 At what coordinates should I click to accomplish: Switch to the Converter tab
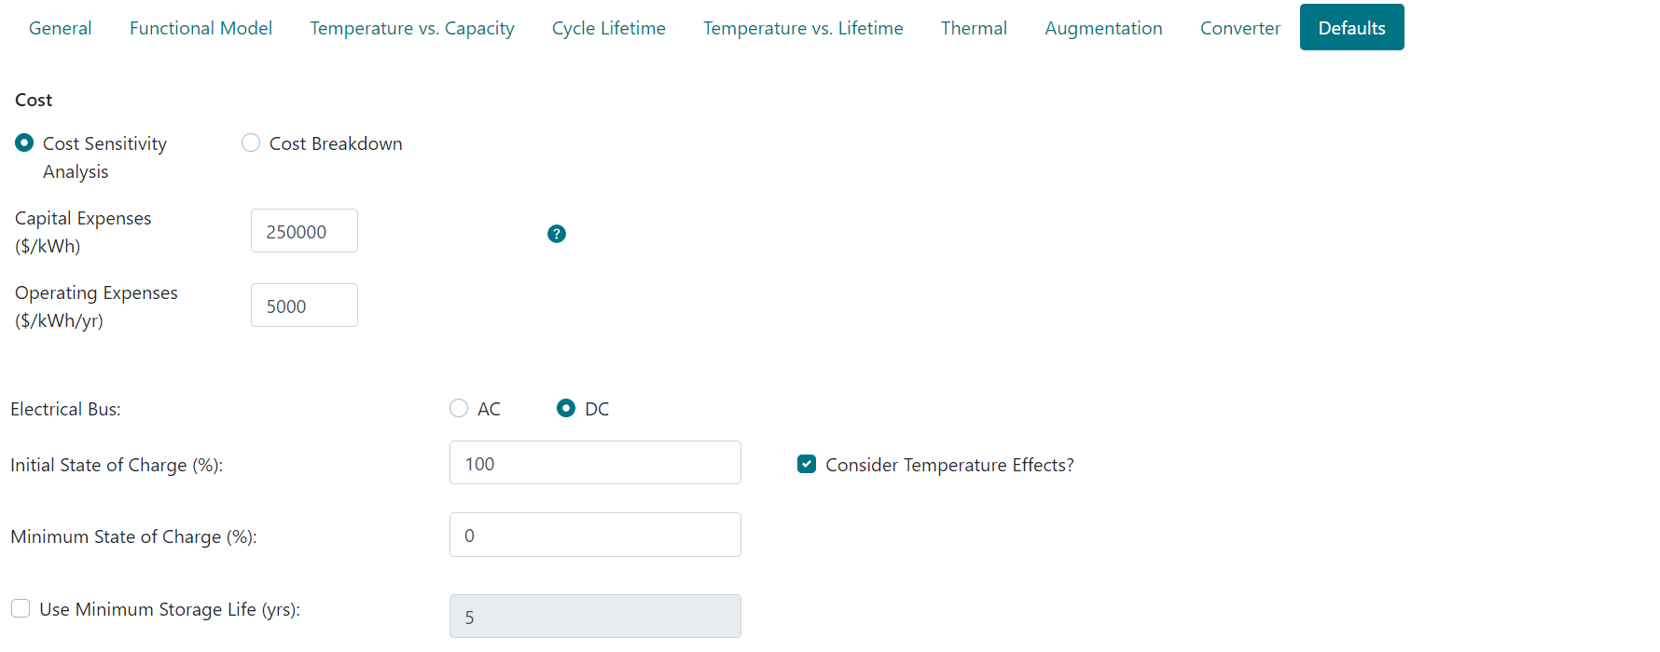[x=1240, y=28]
